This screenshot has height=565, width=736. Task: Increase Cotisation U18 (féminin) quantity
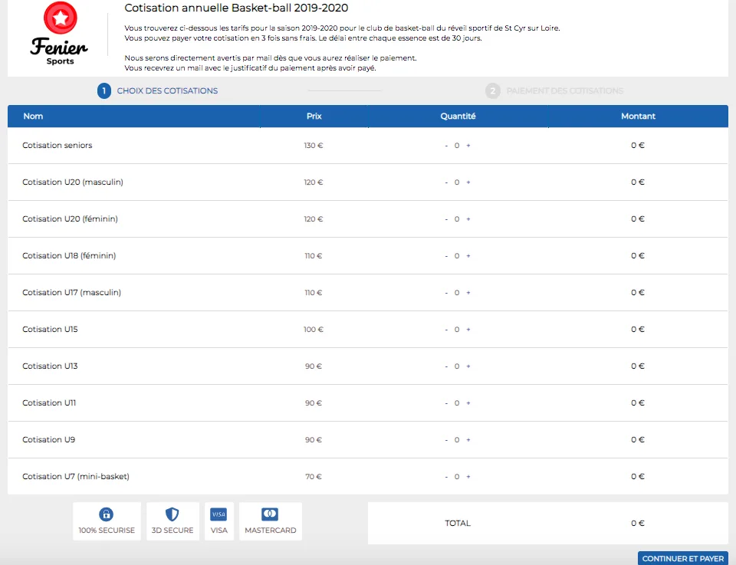(x=468, y=256)
